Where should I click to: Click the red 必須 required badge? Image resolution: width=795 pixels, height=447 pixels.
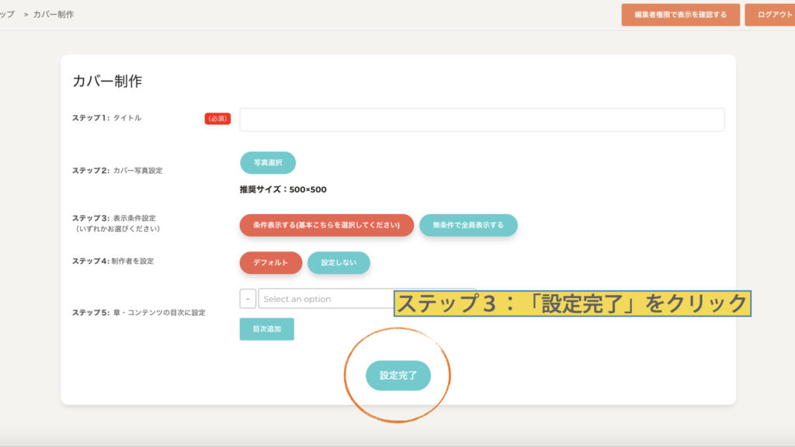(x=217, y=119)
